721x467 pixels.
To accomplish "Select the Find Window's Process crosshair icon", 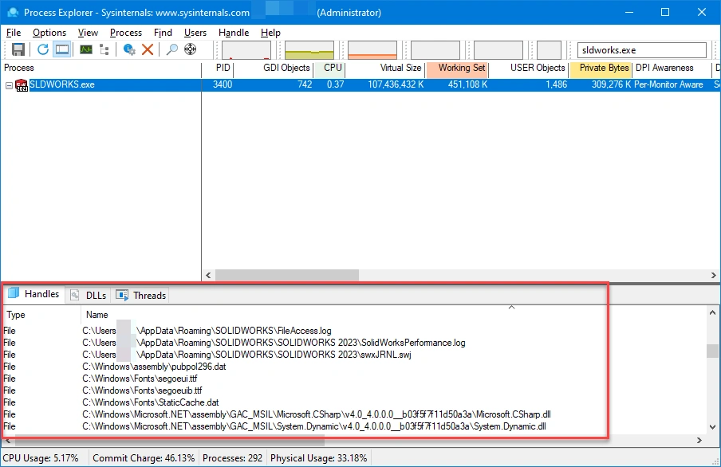I will 191,49.
